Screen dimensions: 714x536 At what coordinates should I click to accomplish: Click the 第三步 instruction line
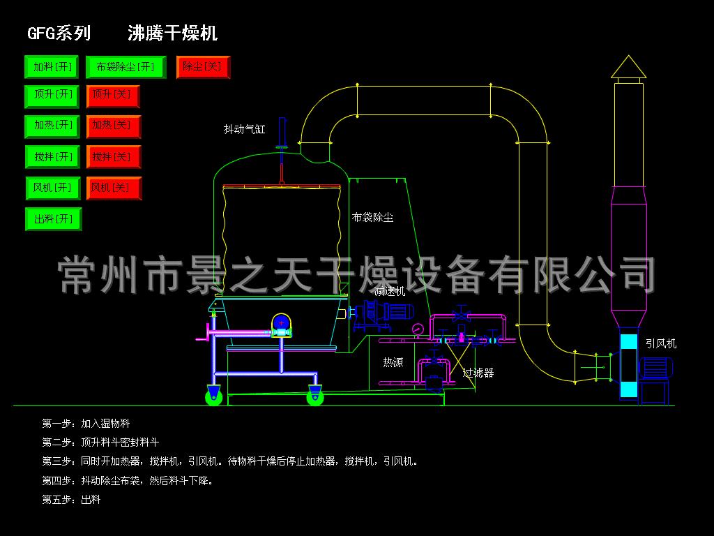coord(230,461)
